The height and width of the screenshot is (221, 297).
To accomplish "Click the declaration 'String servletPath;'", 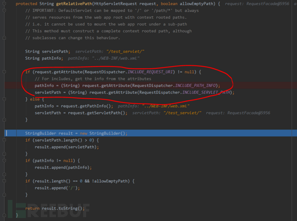I will pyautogui.click(x=48, y=52).
